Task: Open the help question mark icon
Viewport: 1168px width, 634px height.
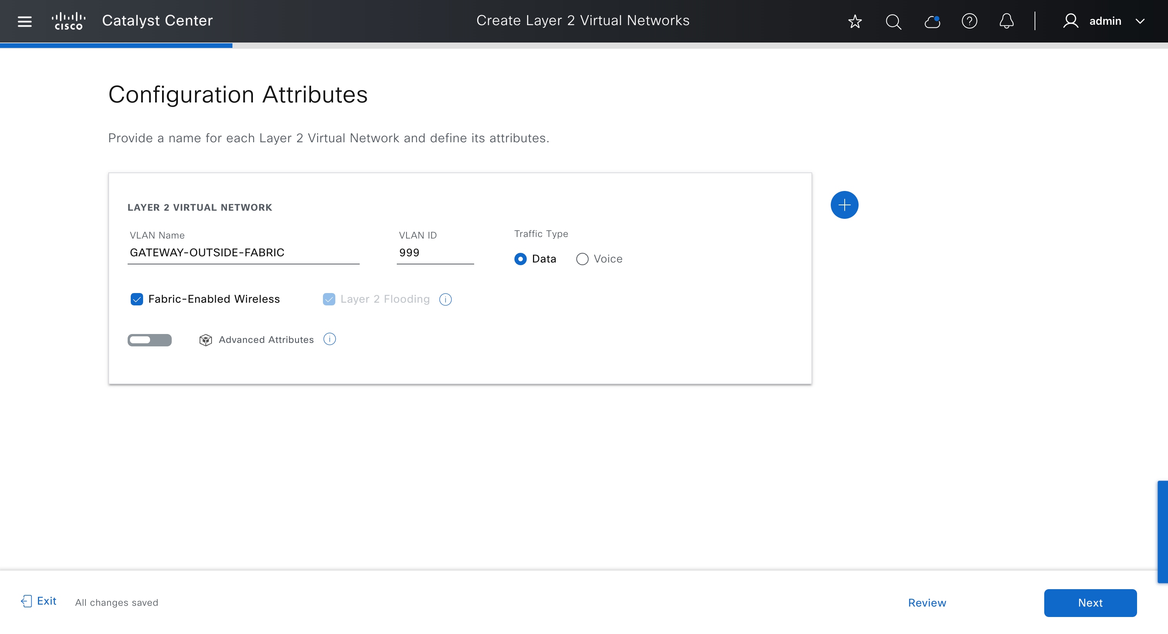Action: 969,21
